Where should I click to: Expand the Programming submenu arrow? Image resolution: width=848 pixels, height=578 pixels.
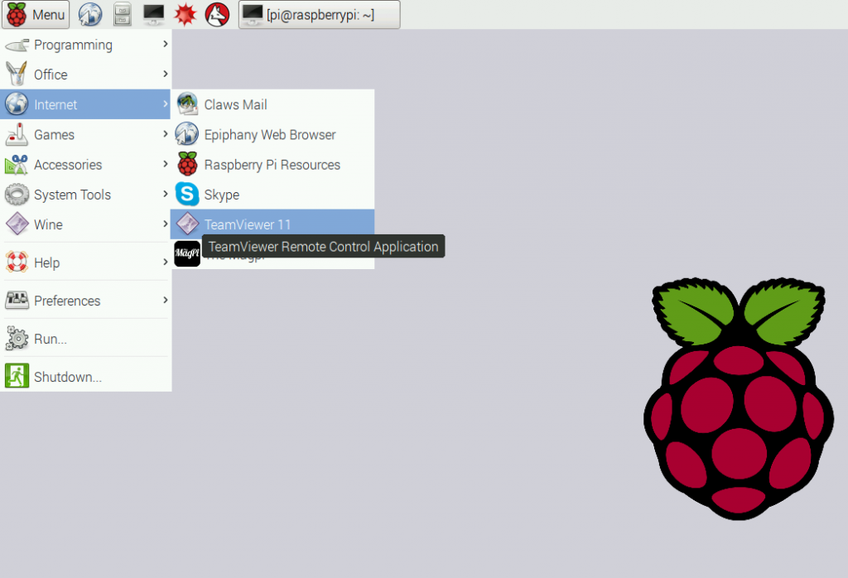tap(166, 44)
